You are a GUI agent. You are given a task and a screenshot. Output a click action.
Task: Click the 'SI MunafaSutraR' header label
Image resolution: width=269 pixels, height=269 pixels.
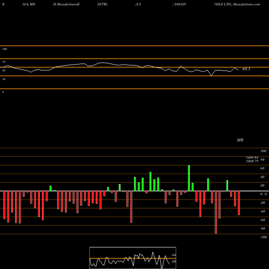pyautogui.click(x=66, y=4)
